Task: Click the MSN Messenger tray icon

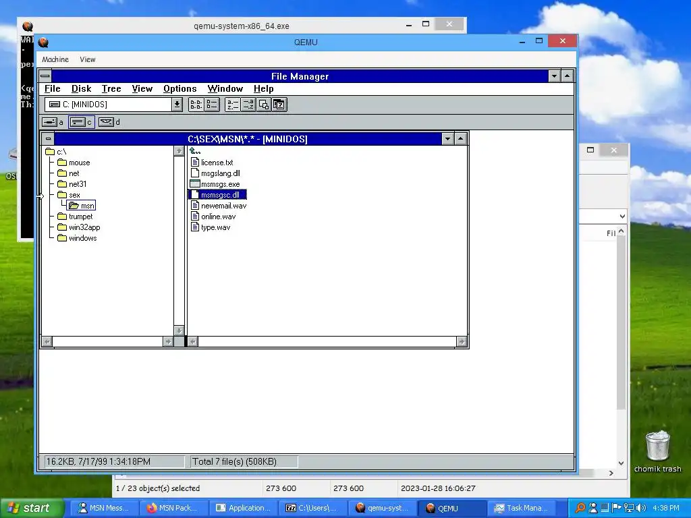Action: [593, 508]
